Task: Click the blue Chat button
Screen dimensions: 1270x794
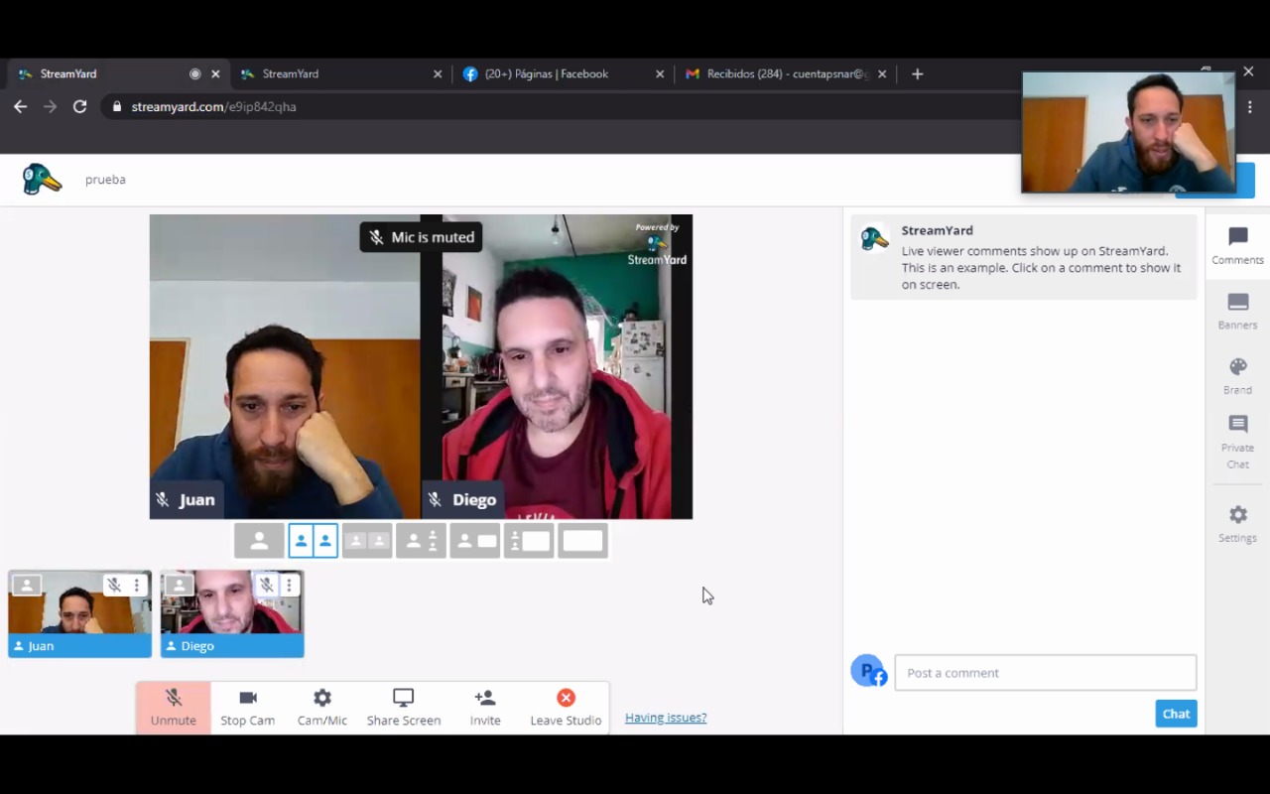Action: (x=1176, y=714)
